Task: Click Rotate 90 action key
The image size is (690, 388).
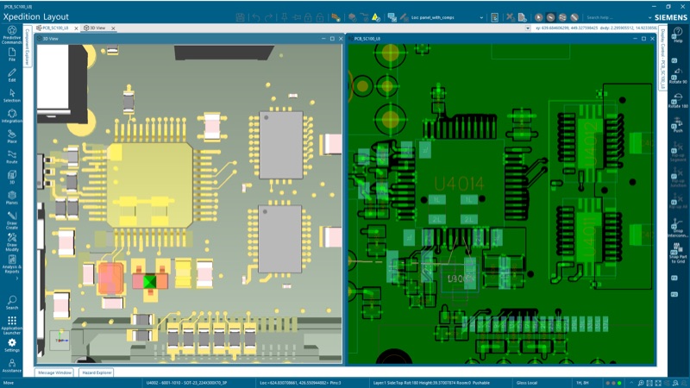Action: (x=678, y=76)
